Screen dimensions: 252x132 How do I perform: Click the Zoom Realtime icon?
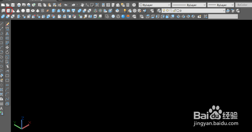tap(87, 5)
